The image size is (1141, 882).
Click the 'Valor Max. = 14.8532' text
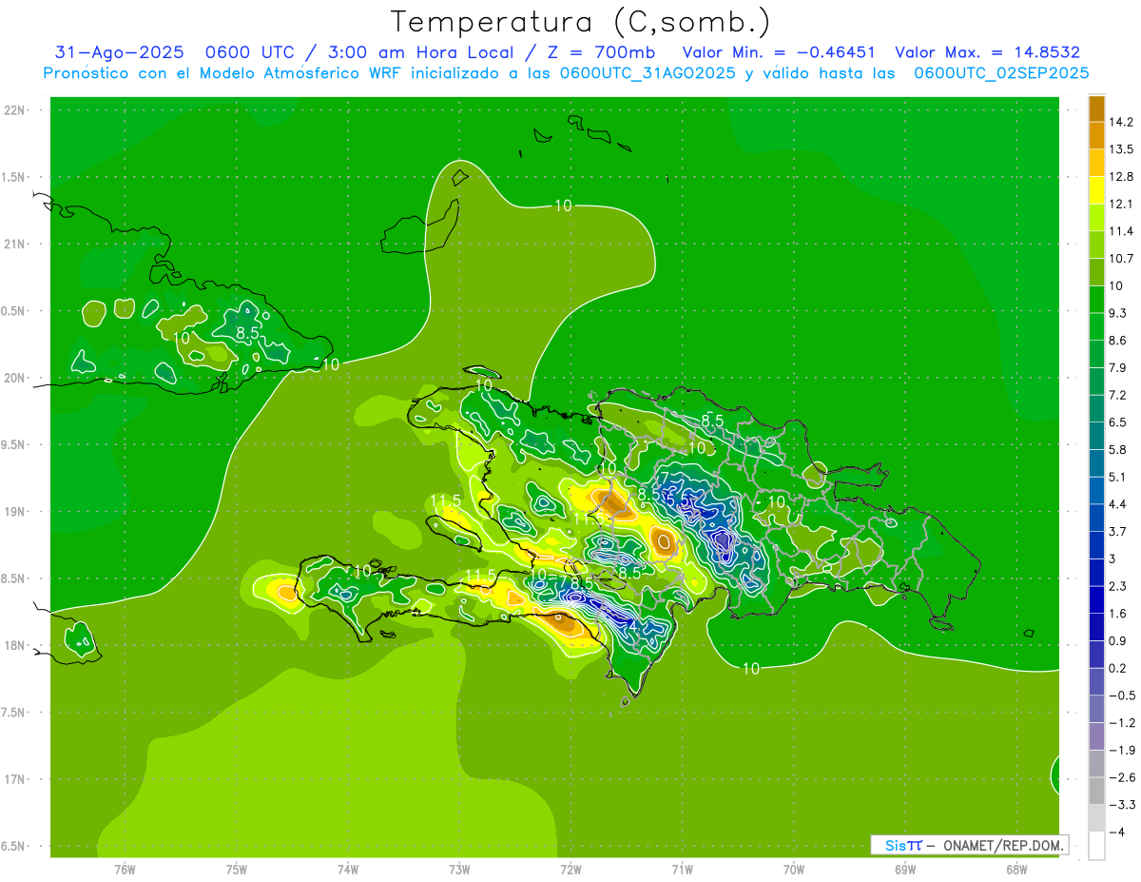[x=987, y=52]
